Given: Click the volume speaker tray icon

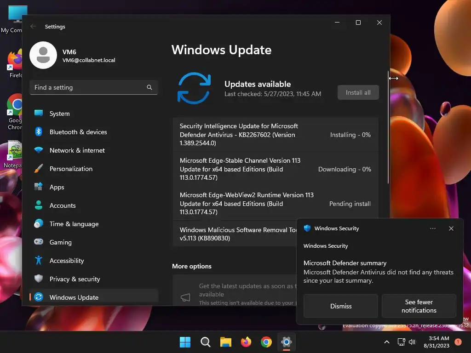Looking at the screenshot, I should (x=412, y=342).
